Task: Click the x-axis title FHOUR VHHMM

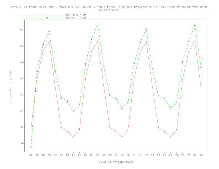Action: (x=115, y=162)
